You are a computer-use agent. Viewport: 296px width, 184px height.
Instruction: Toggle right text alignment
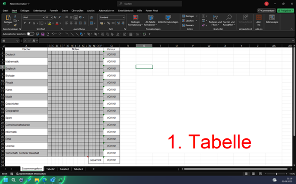(76, 23)
